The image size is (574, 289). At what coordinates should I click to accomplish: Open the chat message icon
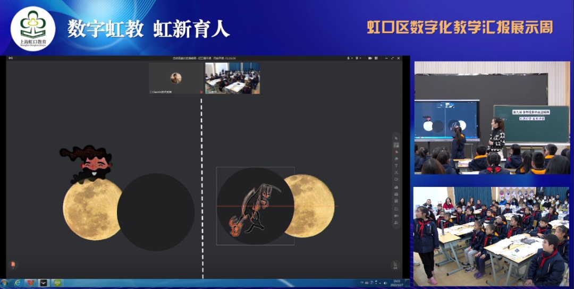pyautogui.click(x=396, y=216)
